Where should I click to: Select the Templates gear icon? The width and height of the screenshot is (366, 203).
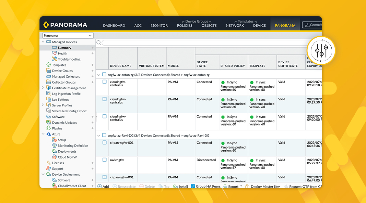(49, 65)
